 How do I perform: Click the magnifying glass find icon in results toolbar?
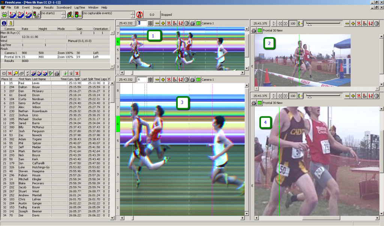click(x=16, y=73)
